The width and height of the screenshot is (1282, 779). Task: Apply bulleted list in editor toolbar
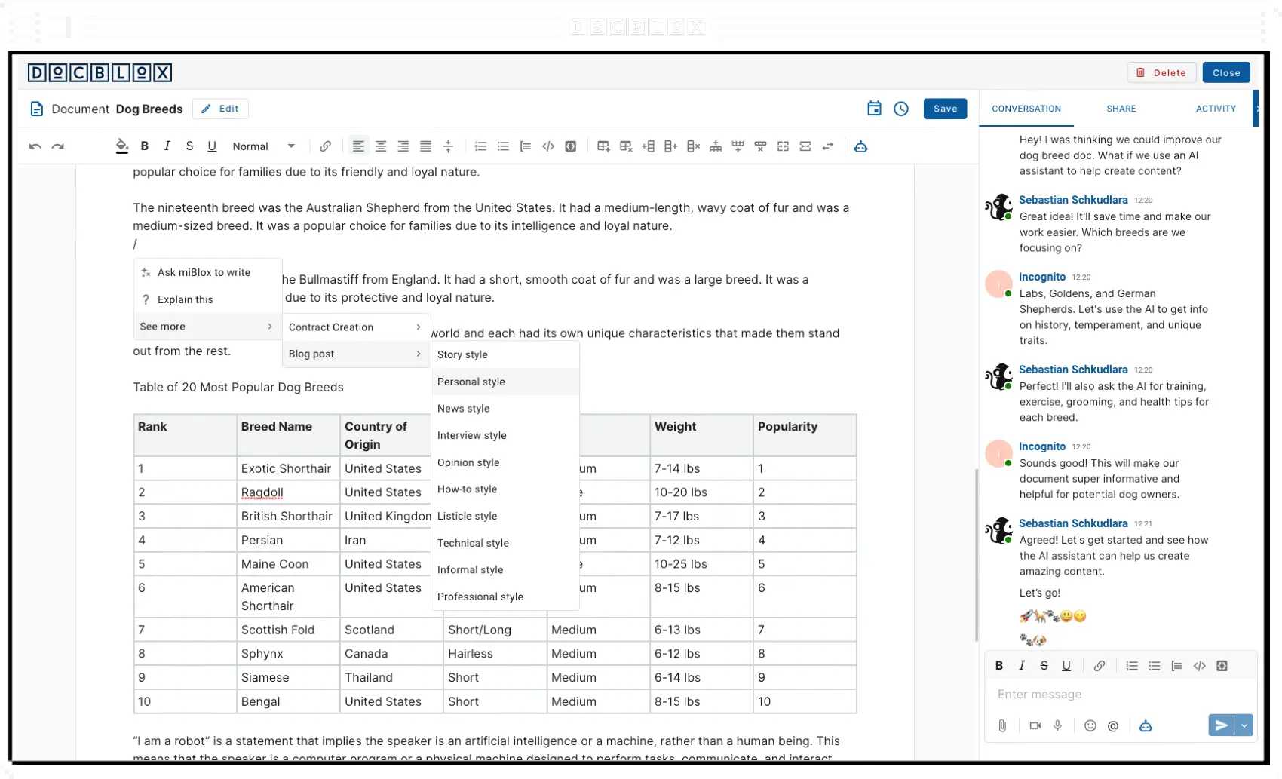pos(503,146)
